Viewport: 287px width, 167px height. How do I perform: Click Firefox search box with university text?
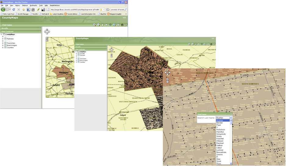(117, 9)
